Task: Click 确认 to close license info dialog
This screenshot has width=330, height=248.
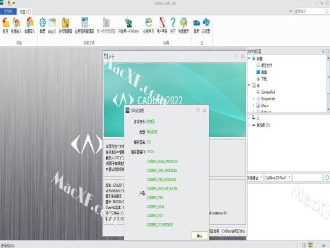Action: click(x=199, y=235)
